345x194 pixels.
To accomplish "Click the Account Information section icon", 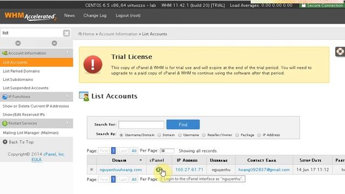I will pos(5,53).
